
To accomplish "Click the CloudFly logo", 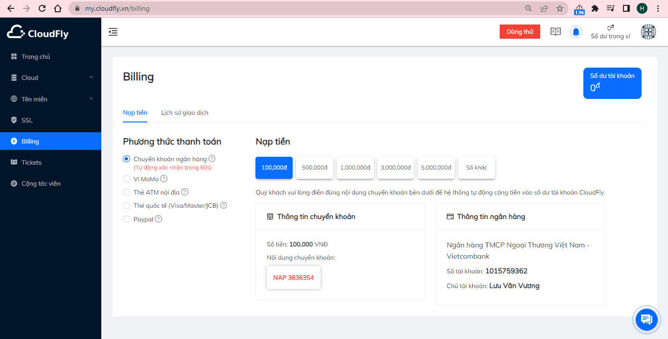I will click(38, 32).
